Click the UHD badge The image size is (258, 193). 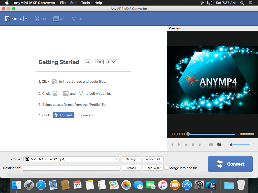pos(99,62)
